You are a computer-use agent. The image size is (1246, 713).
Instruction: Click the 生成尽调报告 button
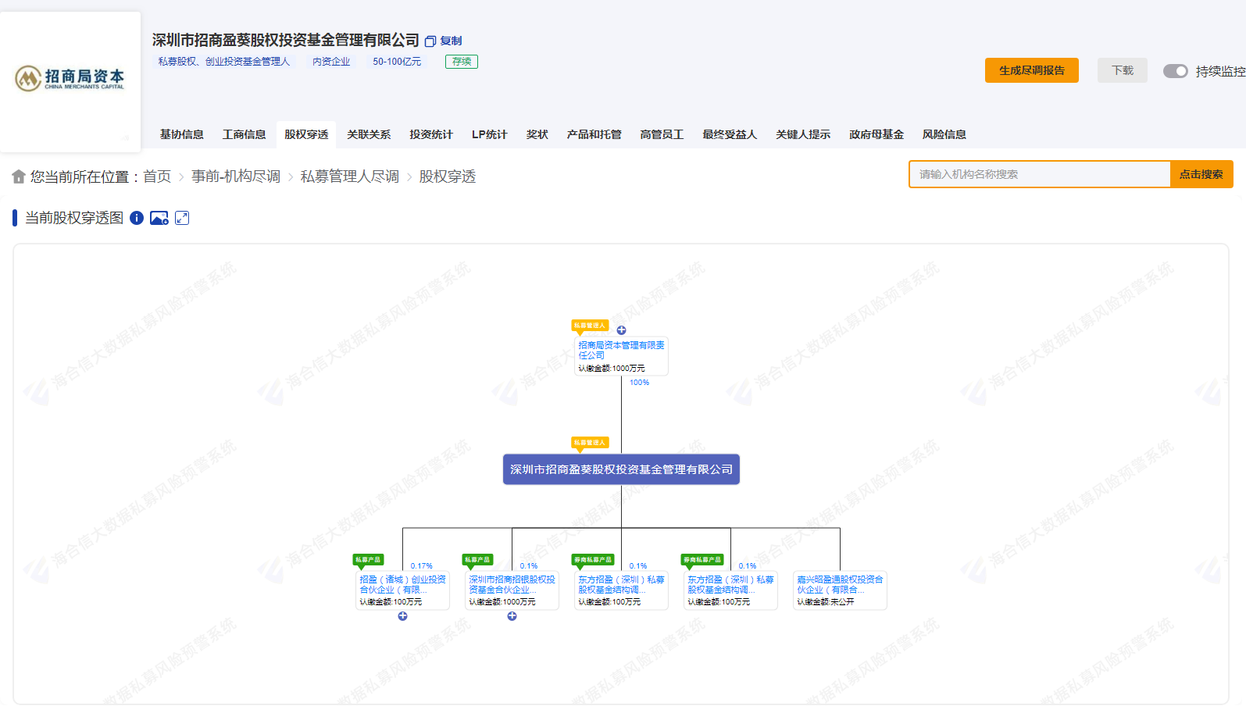[1031, 70]
